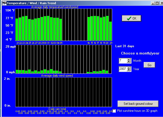Click the temperature bar for day 14
The width and height of the screenshot is (163, 117).
click(89, 29)
